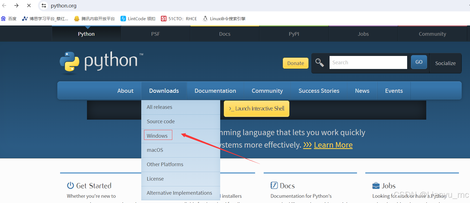
Task: Click the magnifying glass search icon
Action: pyautogui.click(x=320, y=63)
